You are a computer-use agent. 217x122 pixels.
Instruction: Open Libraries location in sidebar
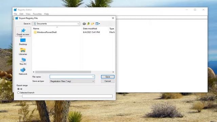[23, 52]
